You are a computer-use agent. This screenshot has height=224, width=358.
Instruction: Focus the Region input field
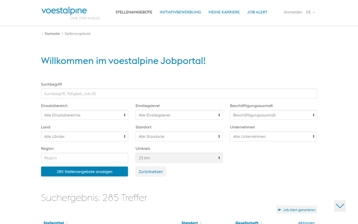point(85,158)
